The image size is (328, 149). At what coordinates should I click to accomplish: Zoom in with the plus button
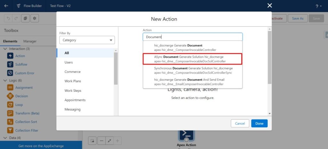pos(117,141)
